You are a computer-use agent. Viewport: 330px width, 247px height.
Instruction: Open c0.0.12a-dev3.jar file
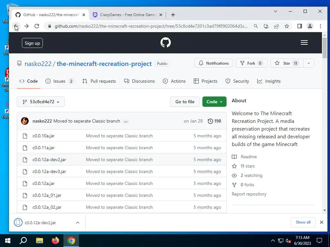[49, 172]
